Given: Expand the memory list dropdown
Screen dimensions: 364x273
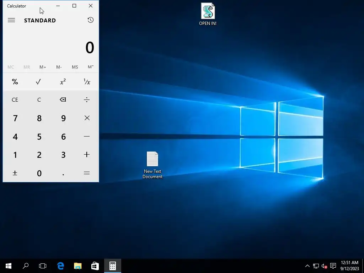Looking at the screenshot, I should 91,67.
